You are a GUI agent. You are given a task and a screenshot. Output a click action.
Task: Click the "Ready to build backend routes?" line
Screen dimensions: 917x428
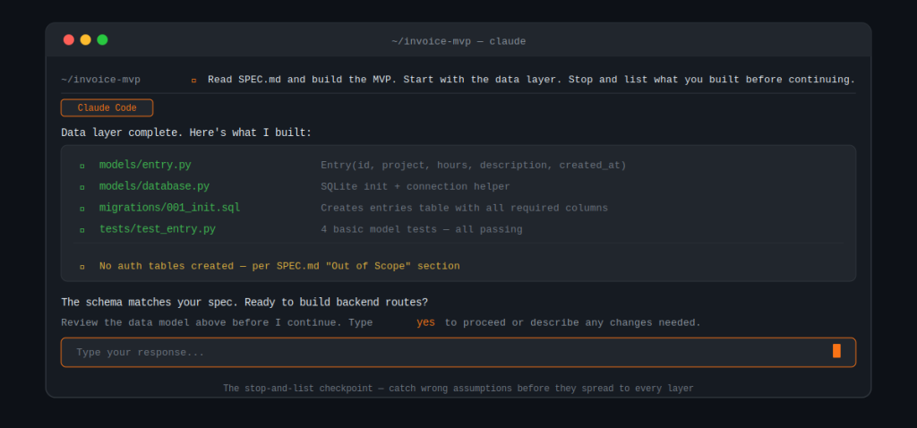tap(244, 302)
